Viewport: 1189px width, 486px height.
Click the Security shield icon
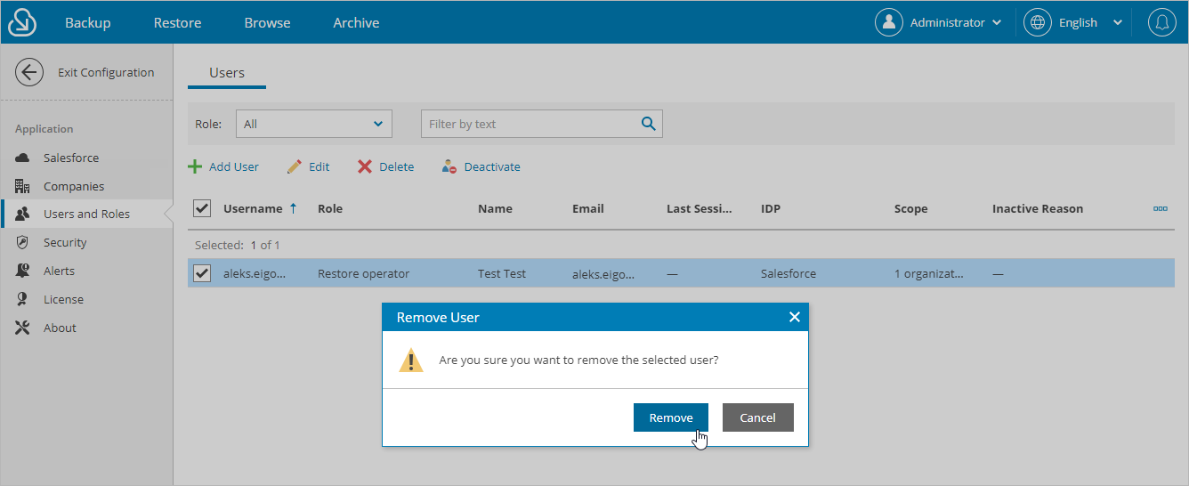[x=23, y=242]
